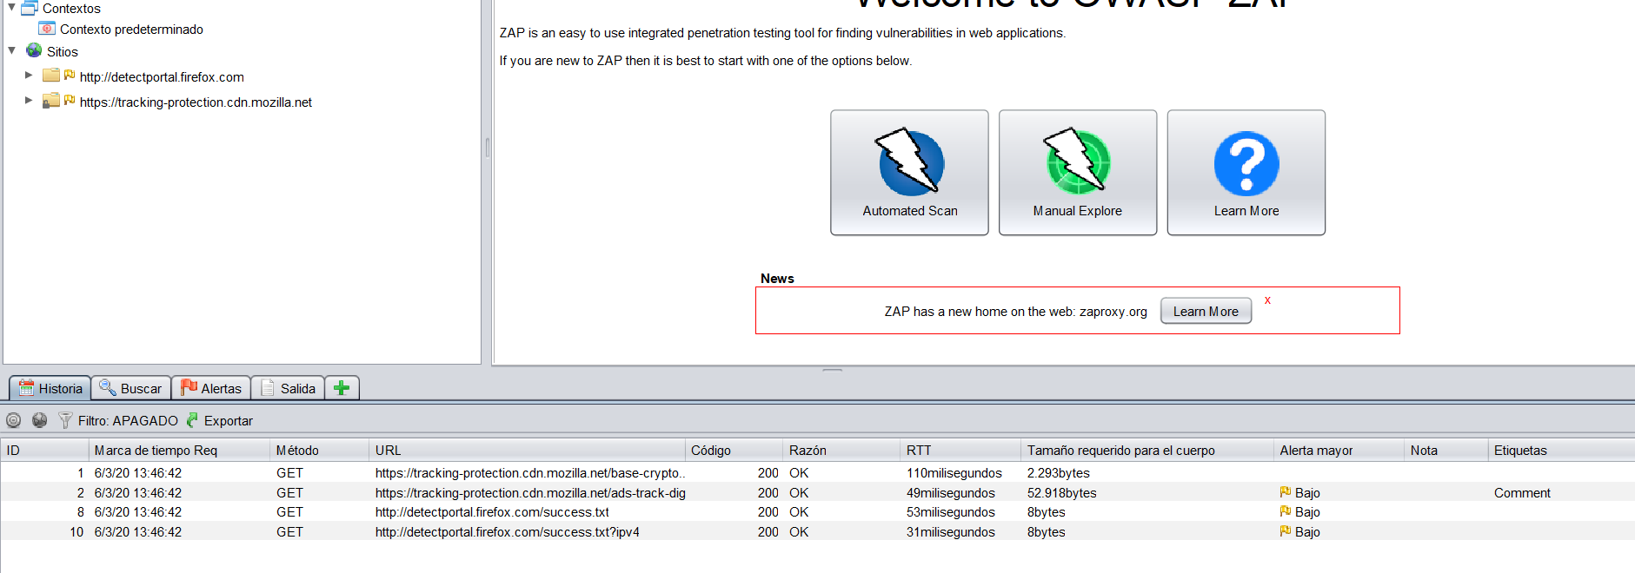Click the Learn More question mark tile
Screen dimensions: 1635x573
click(x=1246, y=172)
